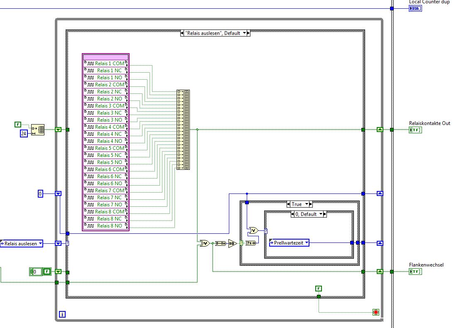
Task: Select the Relais 3 COM element
Action: (106, 106)
